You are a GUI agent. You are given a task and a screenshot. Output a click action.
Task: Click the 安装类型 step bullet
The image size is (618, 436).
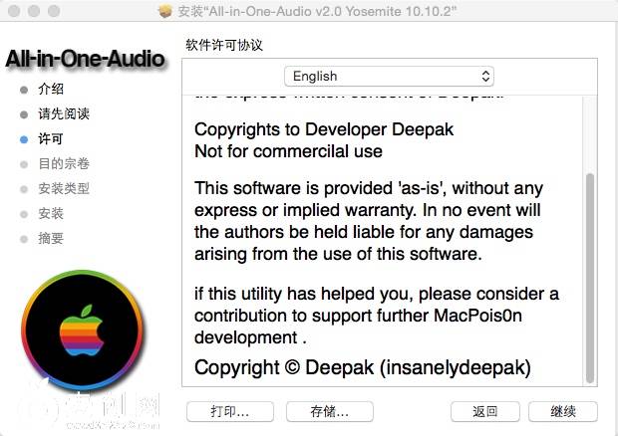[x=24, y=189]
